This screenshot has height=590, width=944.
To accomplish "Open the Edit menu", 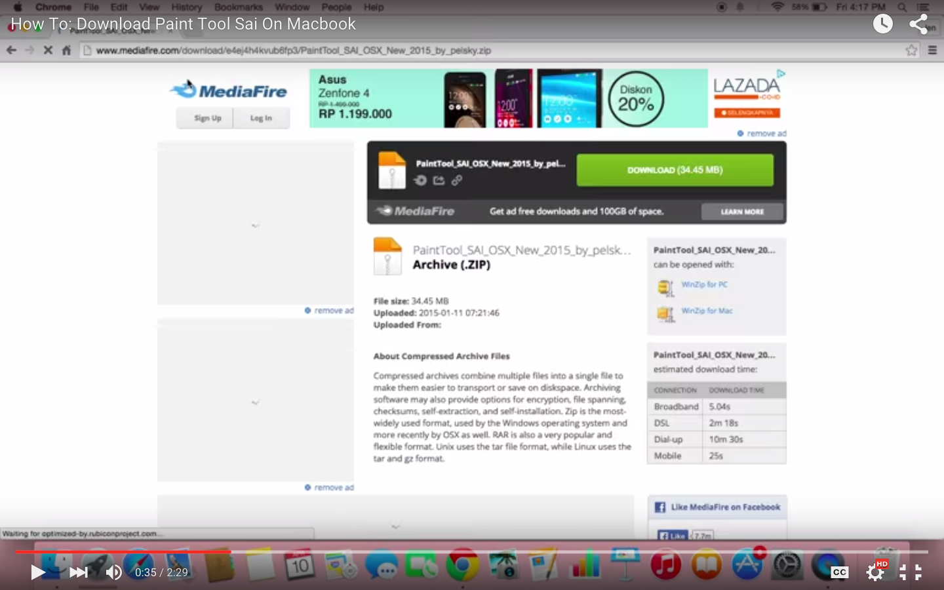I will click(119, 7).
